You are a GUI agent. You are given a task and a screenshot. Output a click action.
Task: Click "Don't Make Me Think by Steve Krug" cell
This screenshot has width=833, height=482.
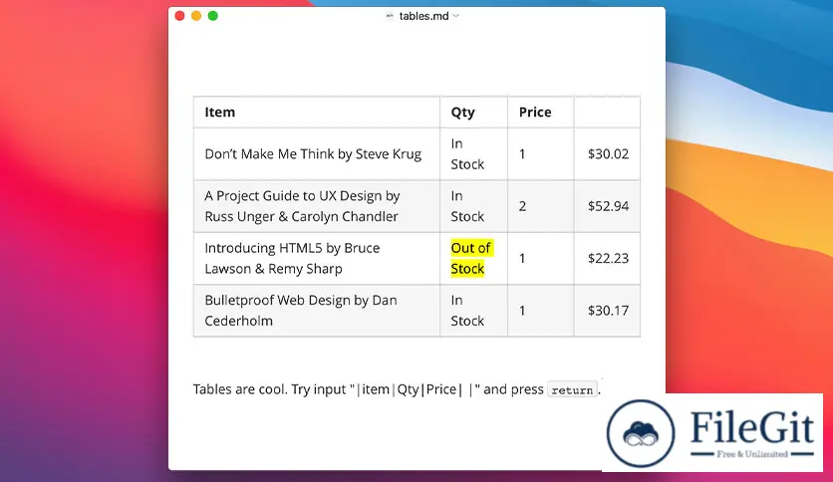(x=317, y=154)
